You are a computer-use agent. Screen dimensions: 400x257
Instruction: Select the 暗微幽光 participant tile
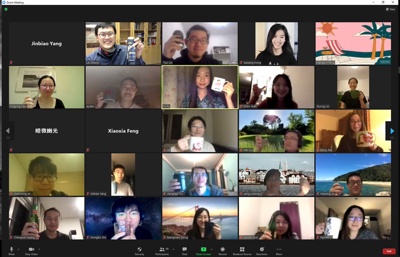pyautogui.click(x=47, y=131)
